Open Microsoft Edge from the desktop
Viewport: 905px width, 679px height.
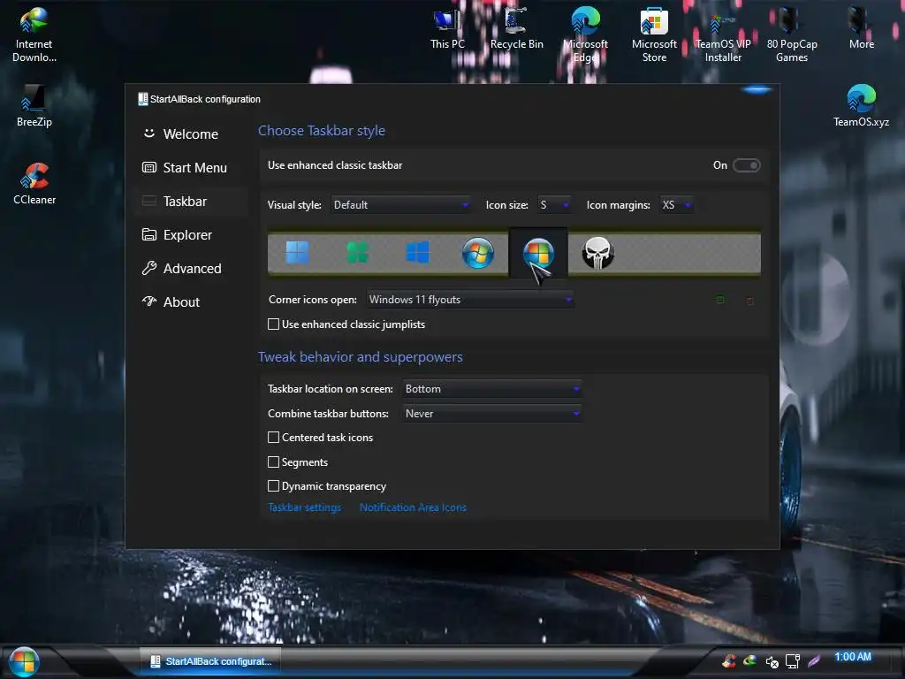tap(585, 34)
